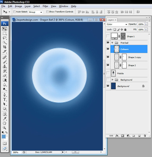Show the Shape 1 layer
This screenshot has height=157, width=152.
click(x=108, y=36)
